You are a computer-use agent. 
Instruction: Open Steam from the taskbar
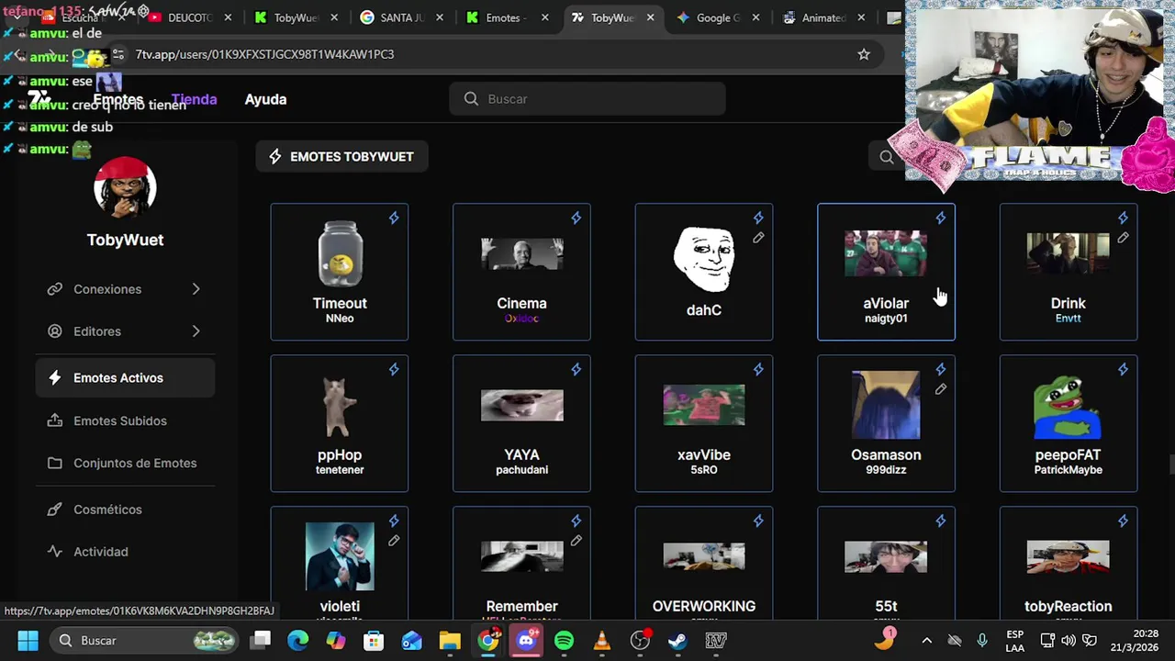coord(677,641)
